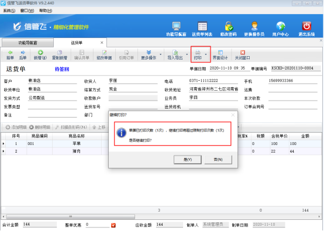Switch to the 功能导航窗 tab

(x=27, y=43)
